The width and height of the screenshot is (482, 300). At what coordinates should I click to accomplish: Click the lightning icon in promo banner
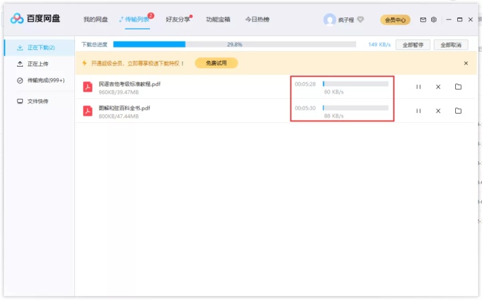(x=84, y=63)
